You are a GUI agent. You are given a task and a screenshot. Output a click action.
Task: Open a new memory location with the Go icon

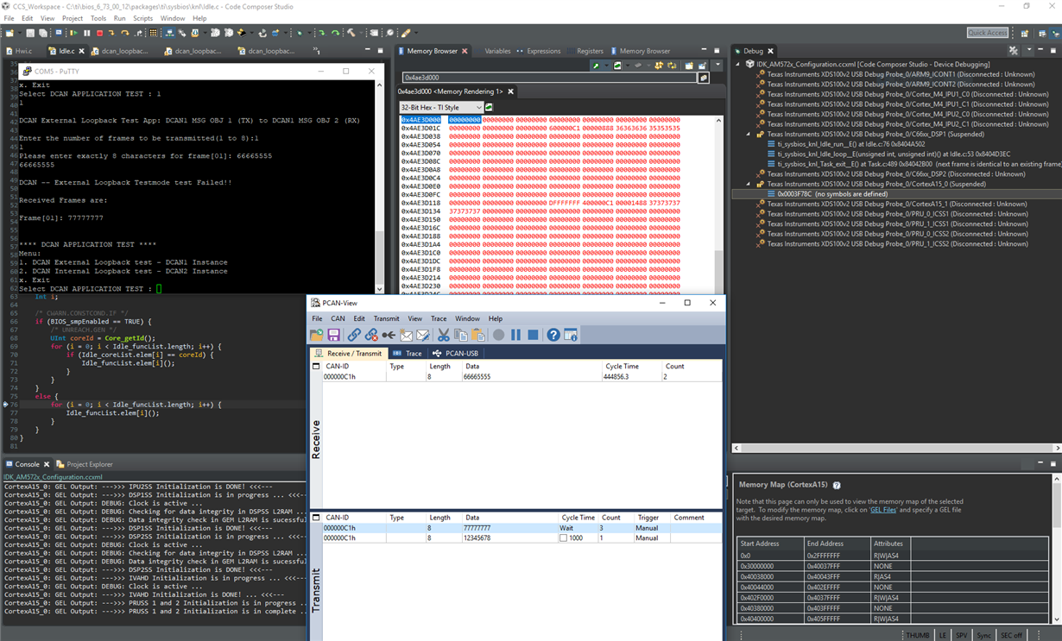pos(703,77)
